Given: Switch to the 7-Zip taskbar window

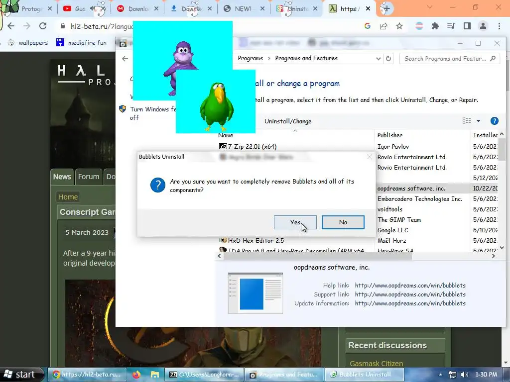Looking at the screenshot, I should [x=205, y=375].
